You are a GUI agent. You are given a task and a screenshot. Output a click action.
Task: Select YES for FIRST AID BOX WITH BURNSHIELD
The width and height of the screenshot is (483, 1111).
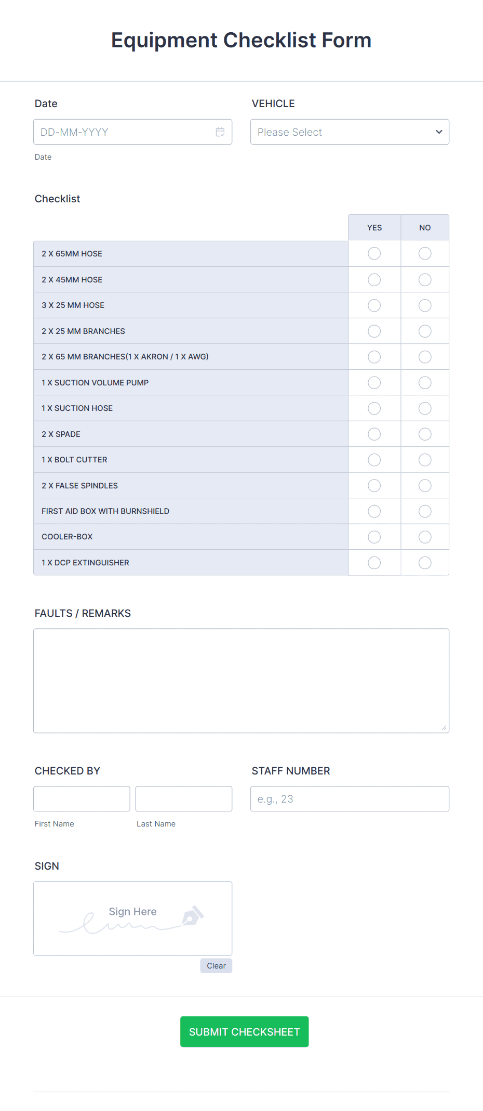(x=374, y=511)
